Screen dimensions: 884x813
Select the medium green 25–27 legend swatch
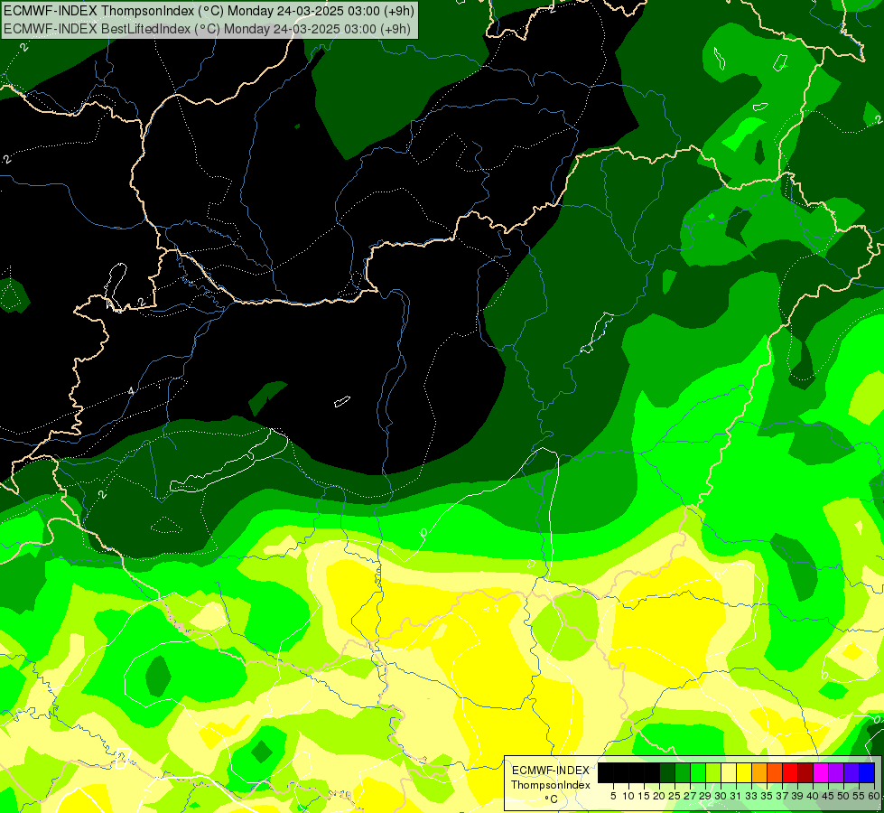683,773
